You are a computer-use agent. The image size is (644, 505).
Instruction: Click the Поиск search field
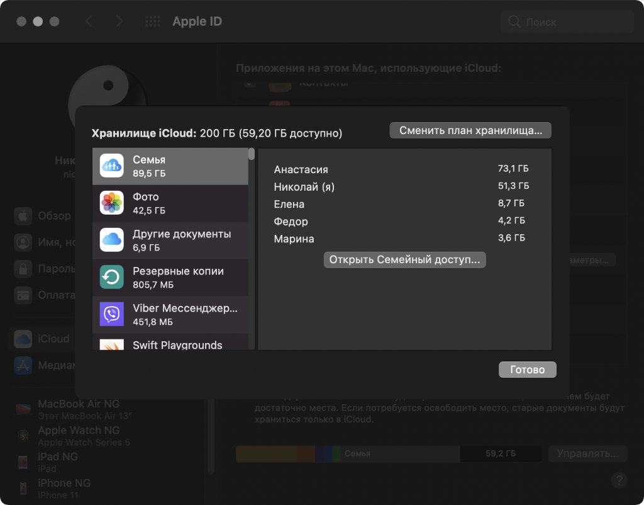tap(567, 21)
